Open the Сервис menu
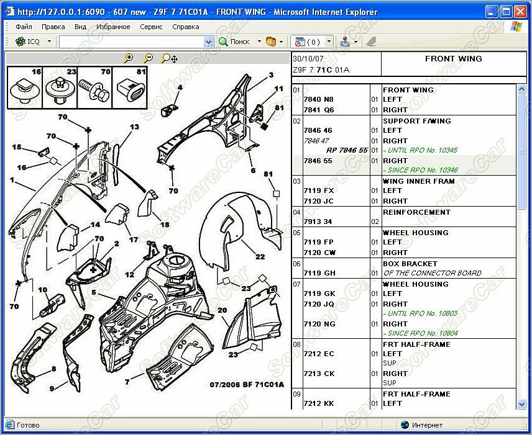The width and height of the screenshot is (532, 435). click(x=151, y=27)
